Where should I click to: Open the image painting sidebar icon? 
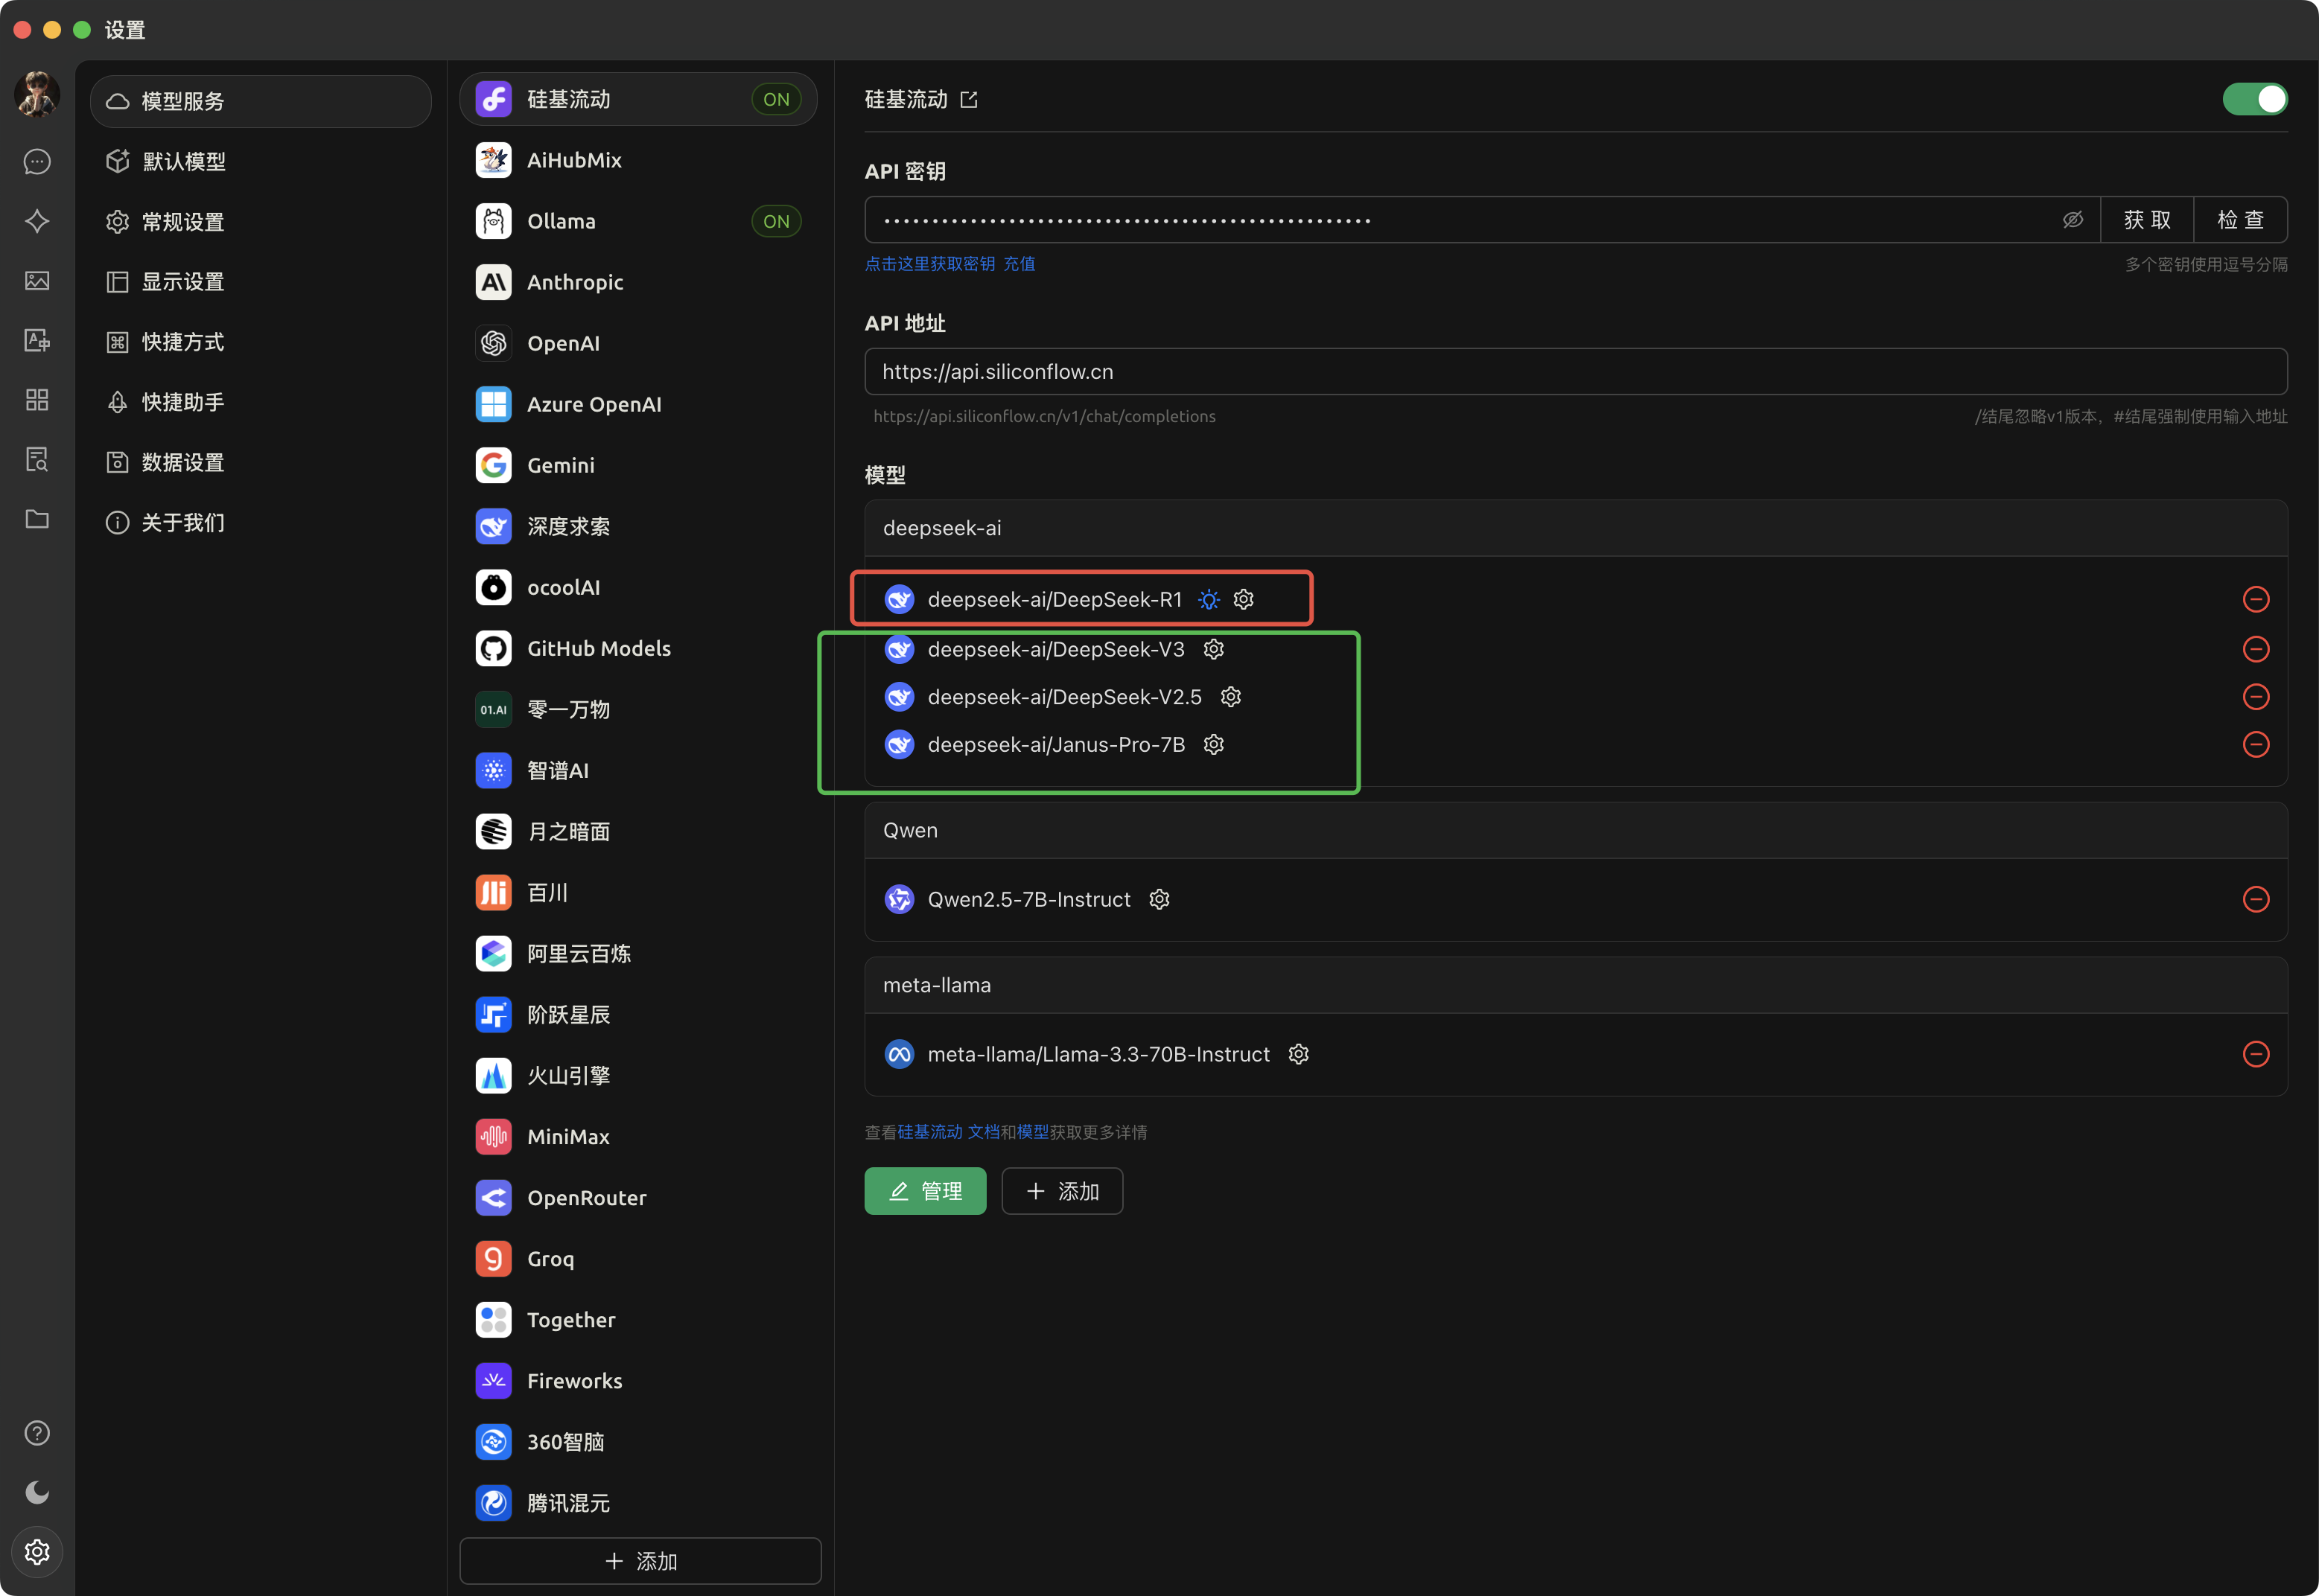pos(37,281)
